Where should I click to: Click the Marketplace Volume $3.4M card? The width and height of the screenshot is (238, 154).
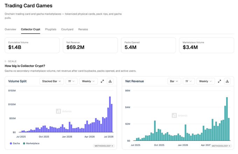pos(206,45)
